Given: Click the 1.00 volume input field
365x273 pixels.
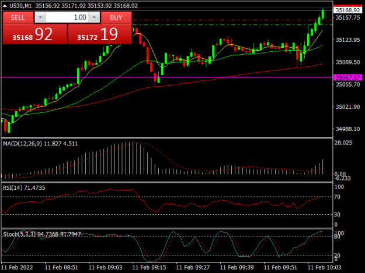Looking at the screenshot, I should [67, 17].
